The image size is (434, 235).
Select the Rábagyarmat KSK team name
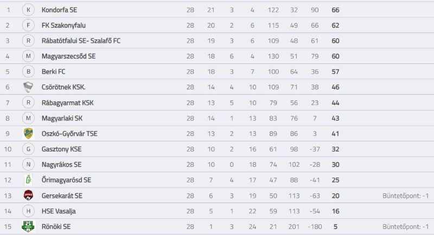click(67, 103)
